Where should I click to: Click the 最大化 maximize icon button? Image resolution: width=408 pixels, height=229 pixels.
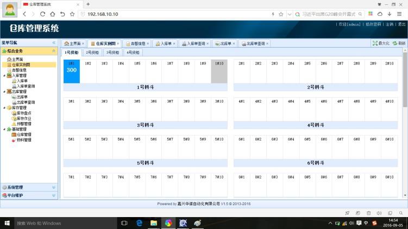(x=375, y=43)
